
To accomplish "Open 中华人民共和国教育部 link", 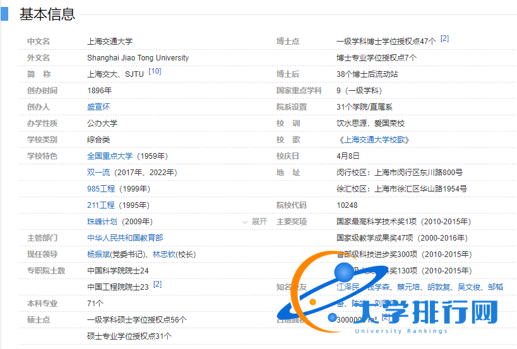I will tap(125, 238).
